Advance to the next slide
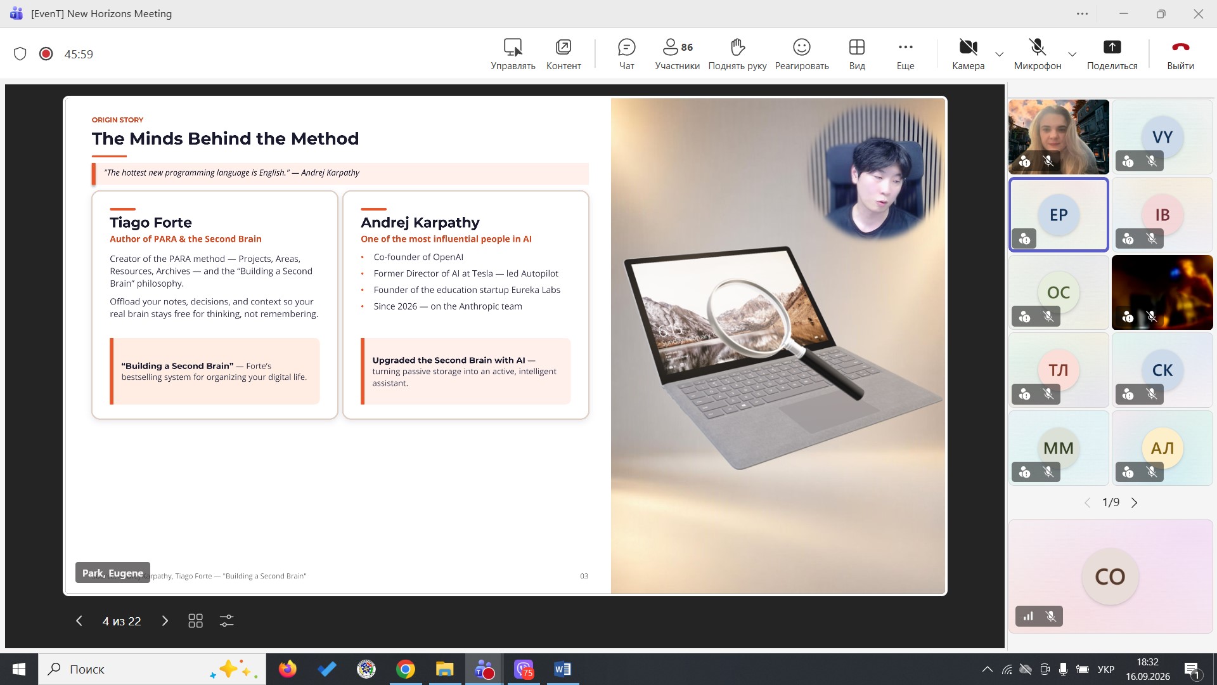The height and width of the screenshot is (685, 1217). click(x=165, y=621)
